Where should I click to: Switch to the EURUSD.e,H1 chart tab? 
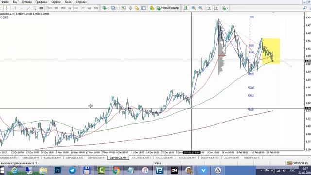tap(31, 157)
